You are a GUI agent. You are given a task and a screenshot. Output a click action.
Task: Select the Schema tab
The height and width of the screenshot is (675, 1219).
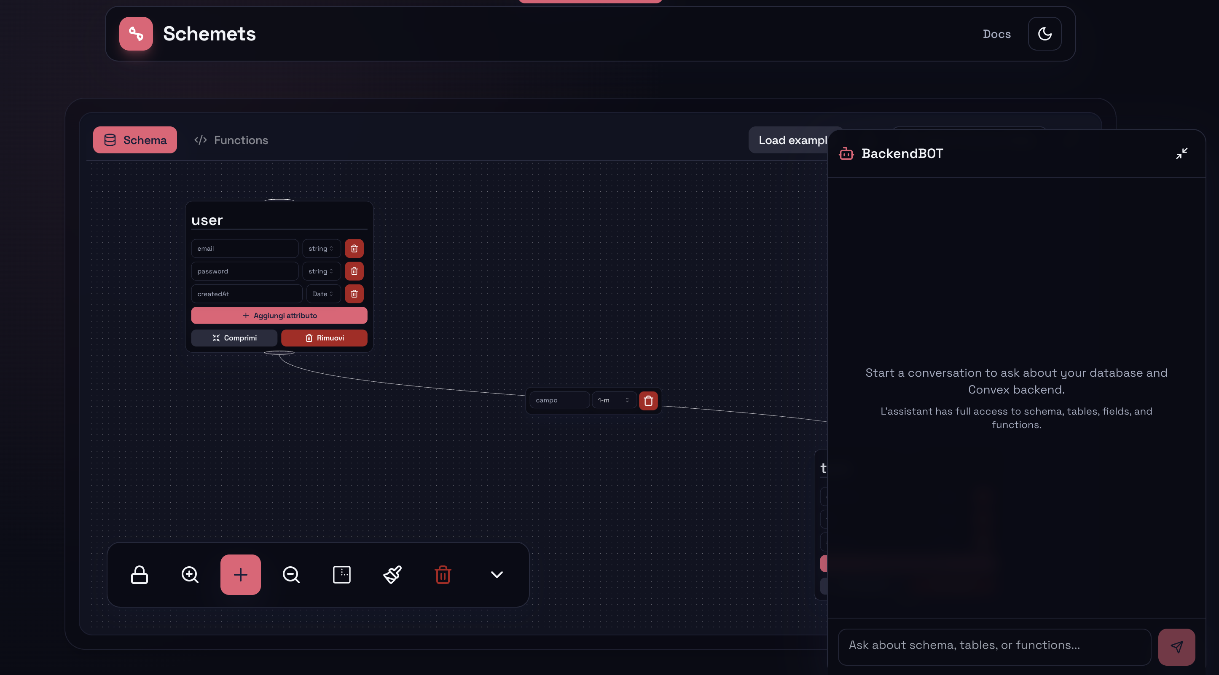tap(135, 140)
